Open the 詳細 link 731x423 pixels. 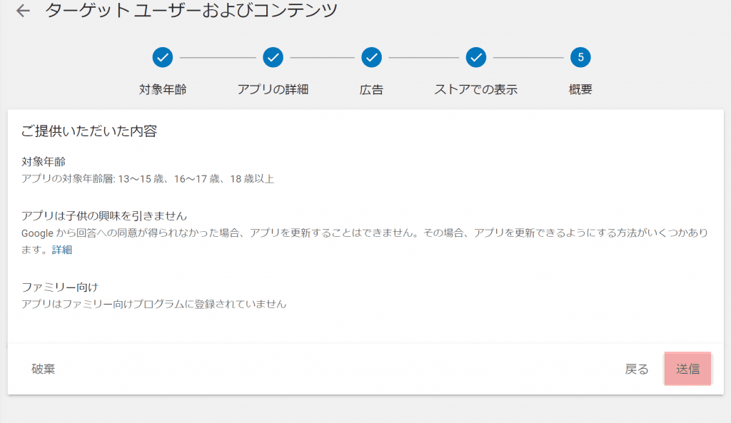tap(62, 250)
